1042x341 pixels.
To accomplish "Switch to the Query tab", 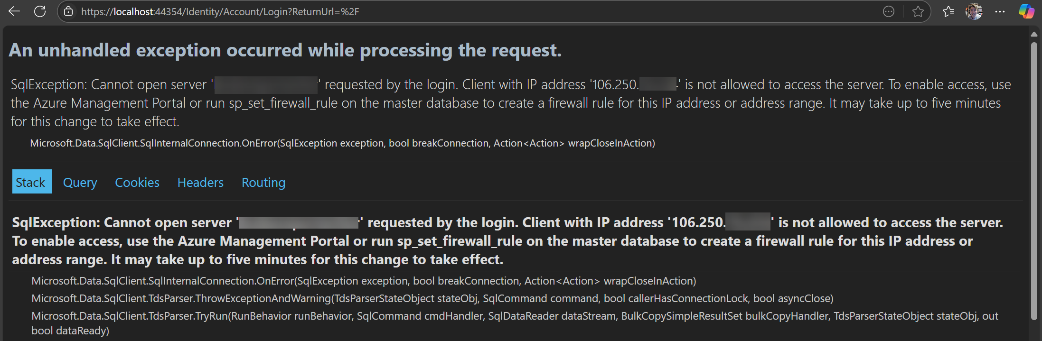I will point(80,182).
